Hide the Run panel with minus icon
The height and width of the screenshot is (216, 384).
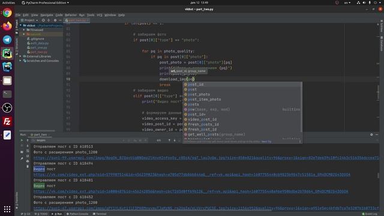click(377, 134)
